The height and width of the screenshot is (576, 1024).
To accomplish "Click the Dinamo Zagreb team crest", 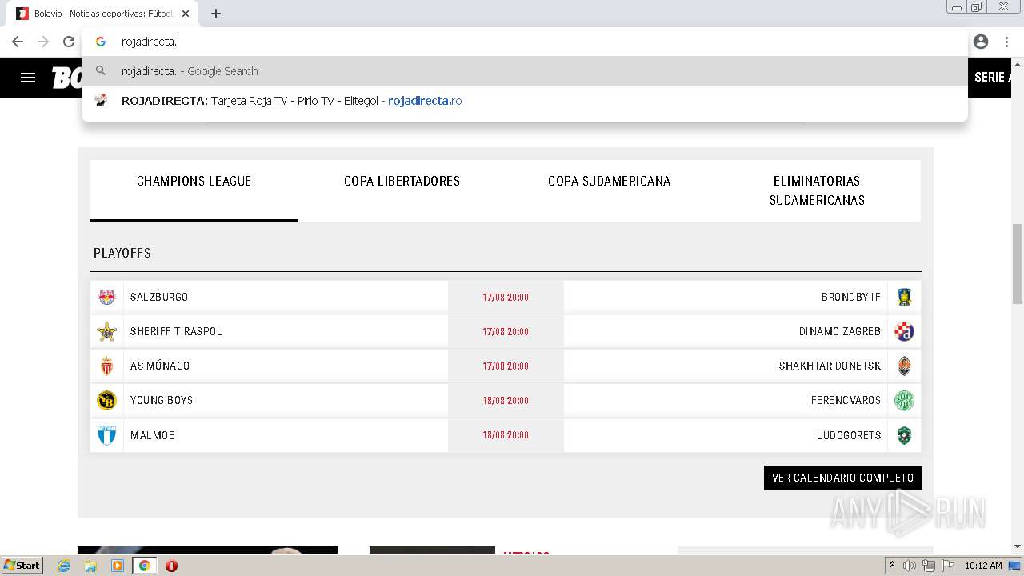I will (904, 331).
